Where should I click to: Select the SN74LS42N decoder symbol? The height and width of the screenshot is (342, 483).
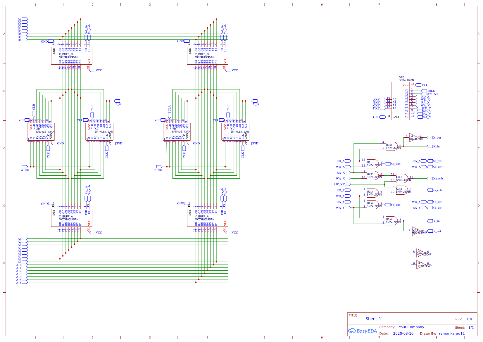pyautogui.click(x=401, y=101)
